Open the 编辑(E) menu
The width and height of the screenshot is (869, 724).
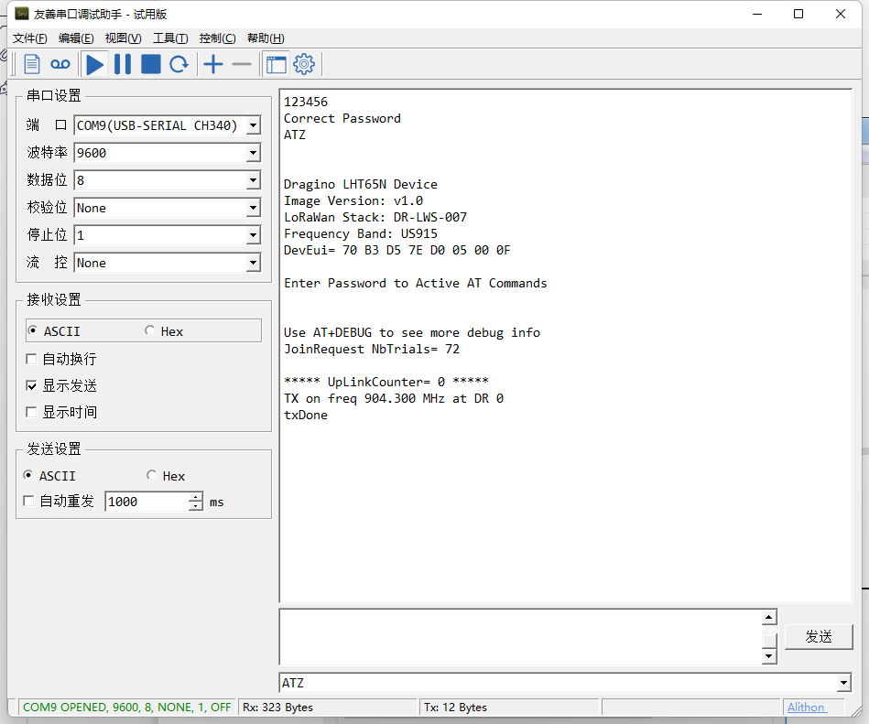point(76,38)
